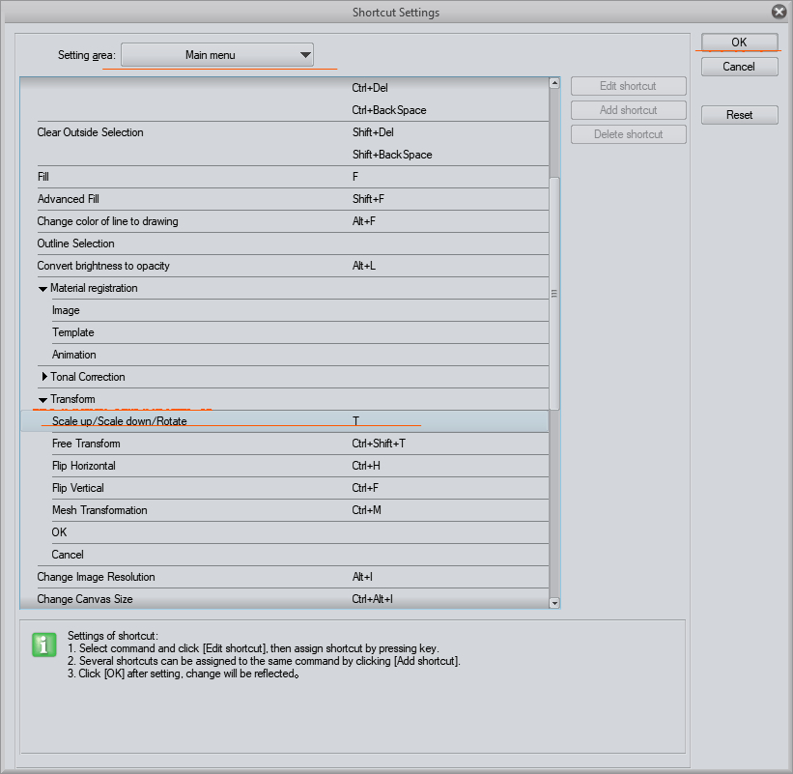Click the Delete shortcut button
This screenshot has height=774, width=793.
tap(628, 134)
